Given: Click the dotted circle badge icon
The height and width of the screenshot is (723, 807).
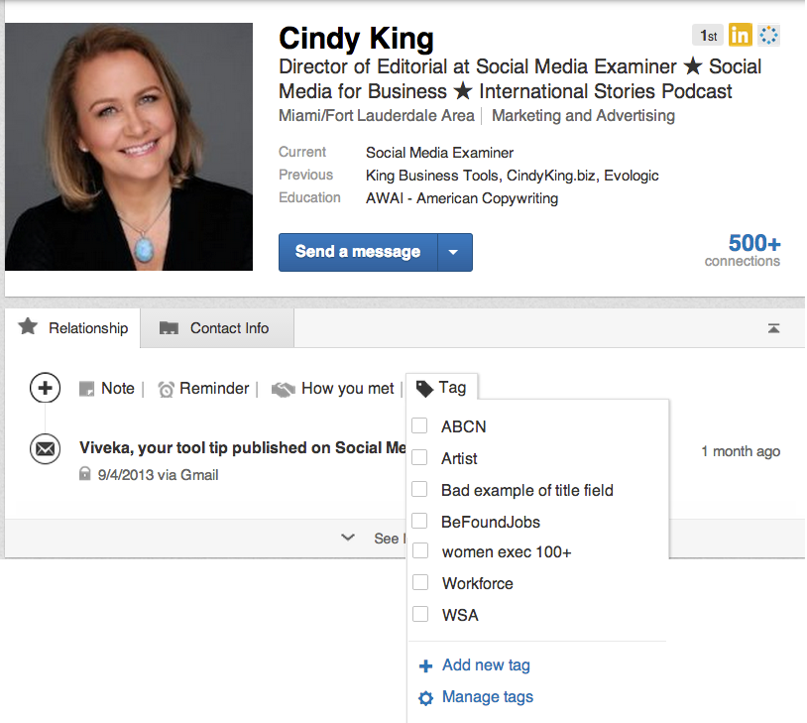Looking at the screenshot, I should (x=768, y=36).
